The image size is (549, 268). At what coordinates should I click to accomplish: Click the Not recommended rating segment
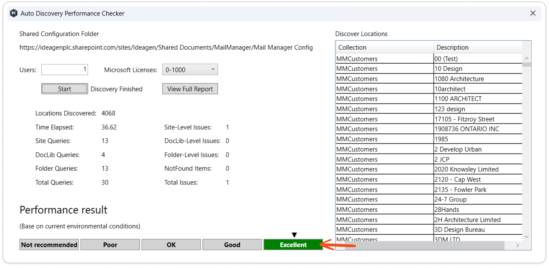tap(49, 245)
